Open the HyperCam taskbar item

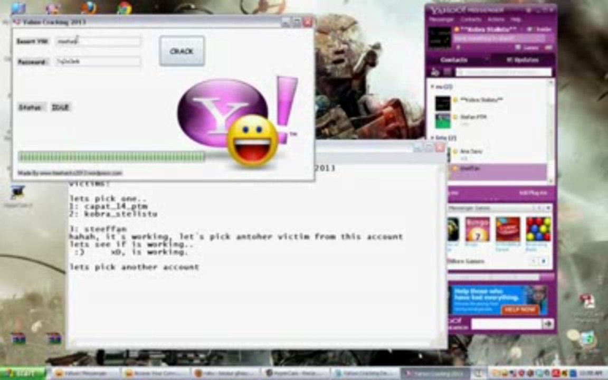(296, 374)
